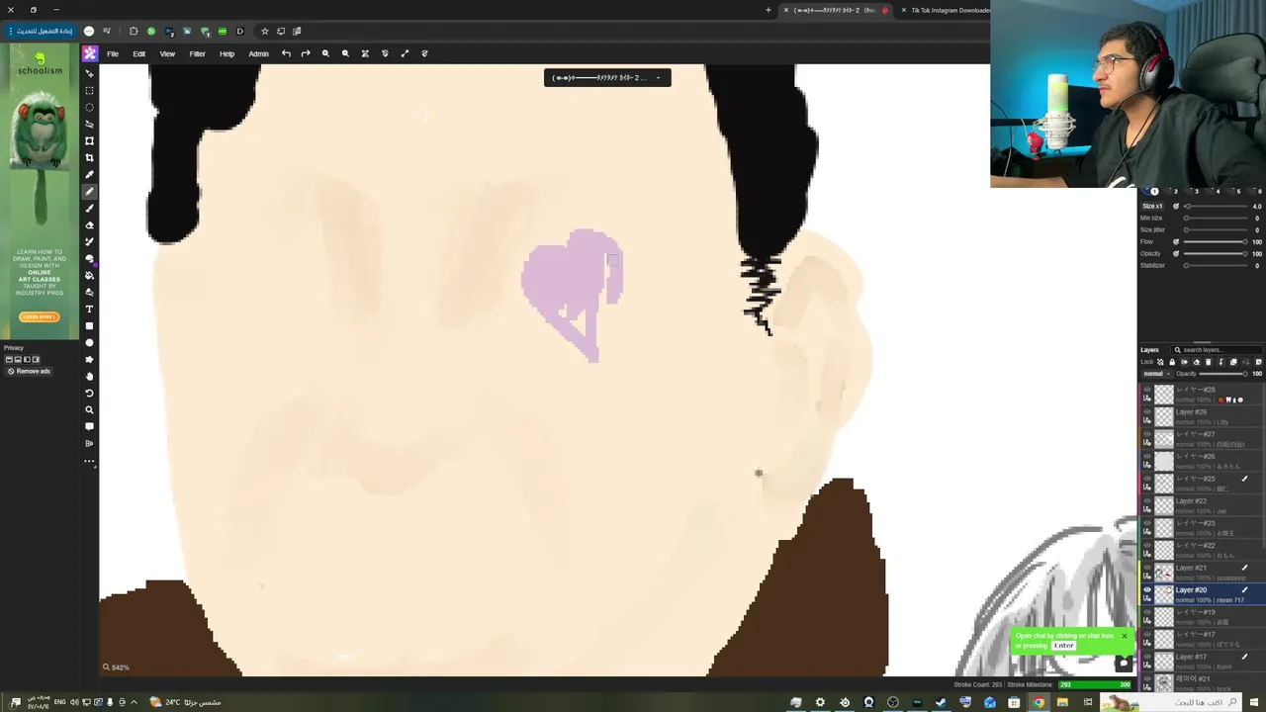This screenshot has width=1266, height=712.
Task: Select the Brush tool
Action: click(x=89, y=208)
